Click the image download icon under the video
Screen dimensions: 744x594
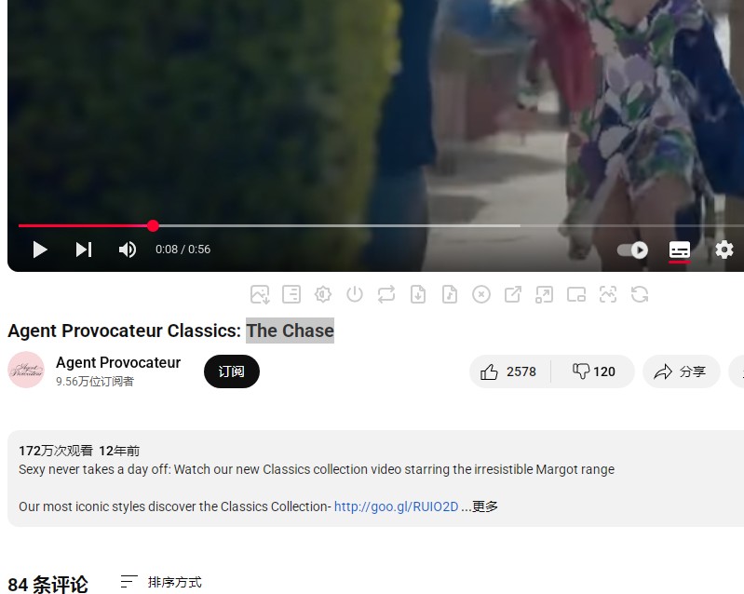(x=260, y=294)
